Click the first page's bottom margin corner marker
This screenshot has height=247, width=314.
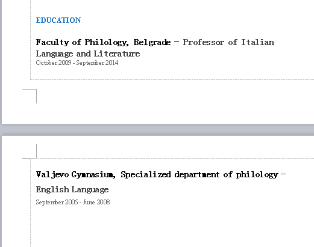tap(30, 96)
